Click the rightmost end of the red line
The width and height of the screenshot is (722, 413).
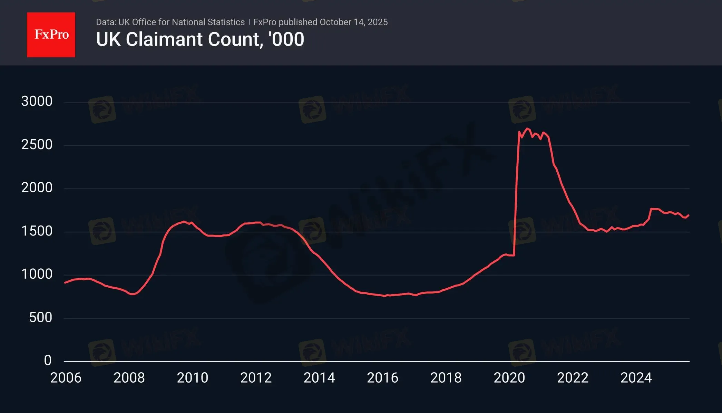pyautogui.click(x=689, y=215)
